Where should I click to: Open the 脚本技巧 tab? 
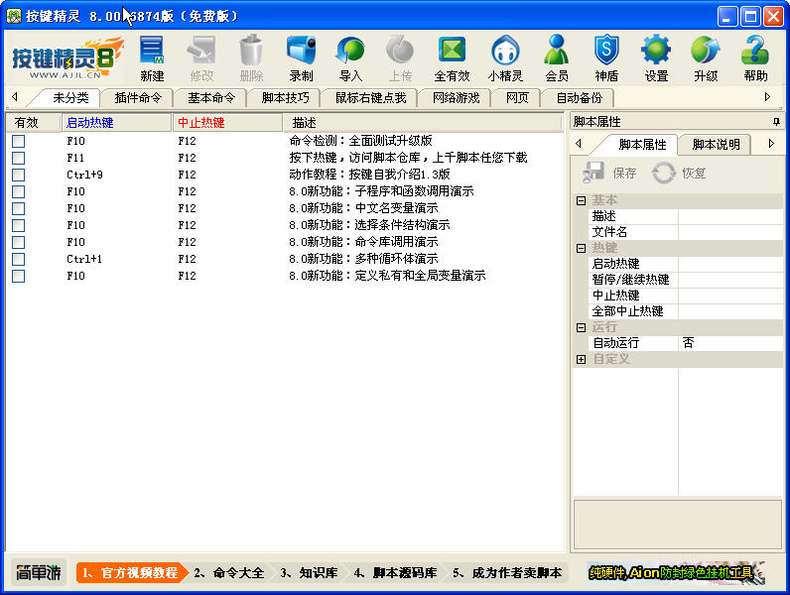pos(285,97)
